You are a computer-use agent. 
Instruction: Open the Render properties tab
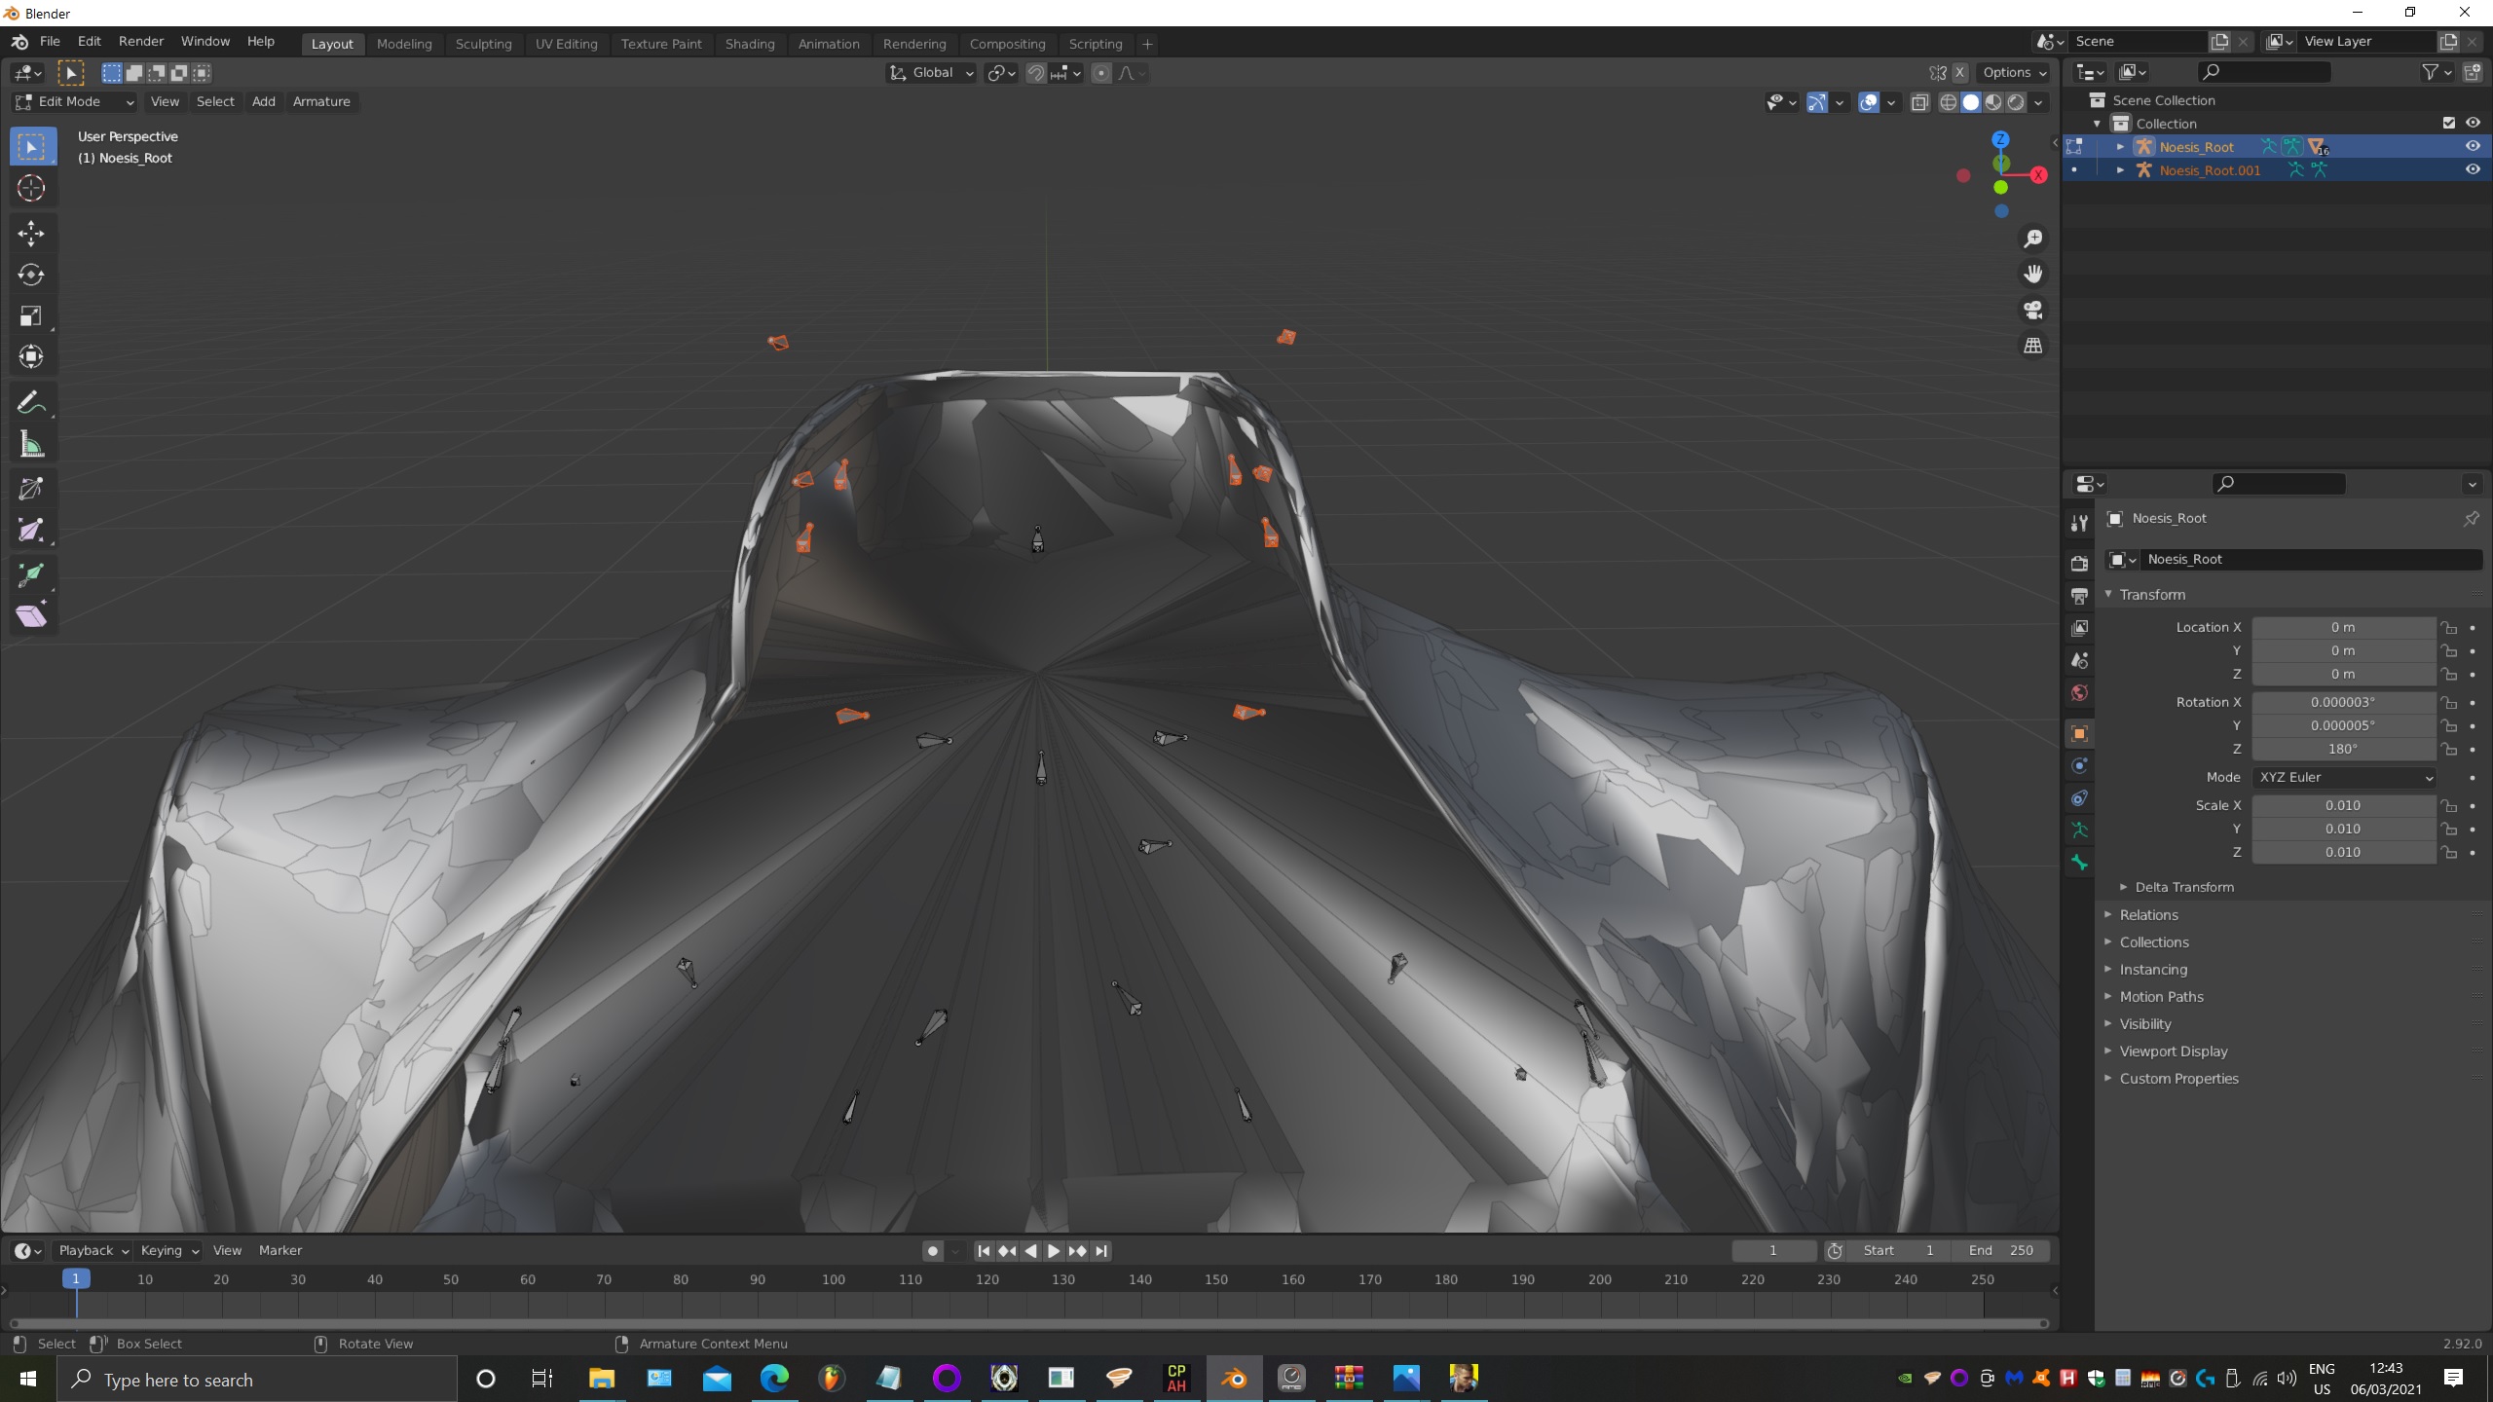point(2079,563)
